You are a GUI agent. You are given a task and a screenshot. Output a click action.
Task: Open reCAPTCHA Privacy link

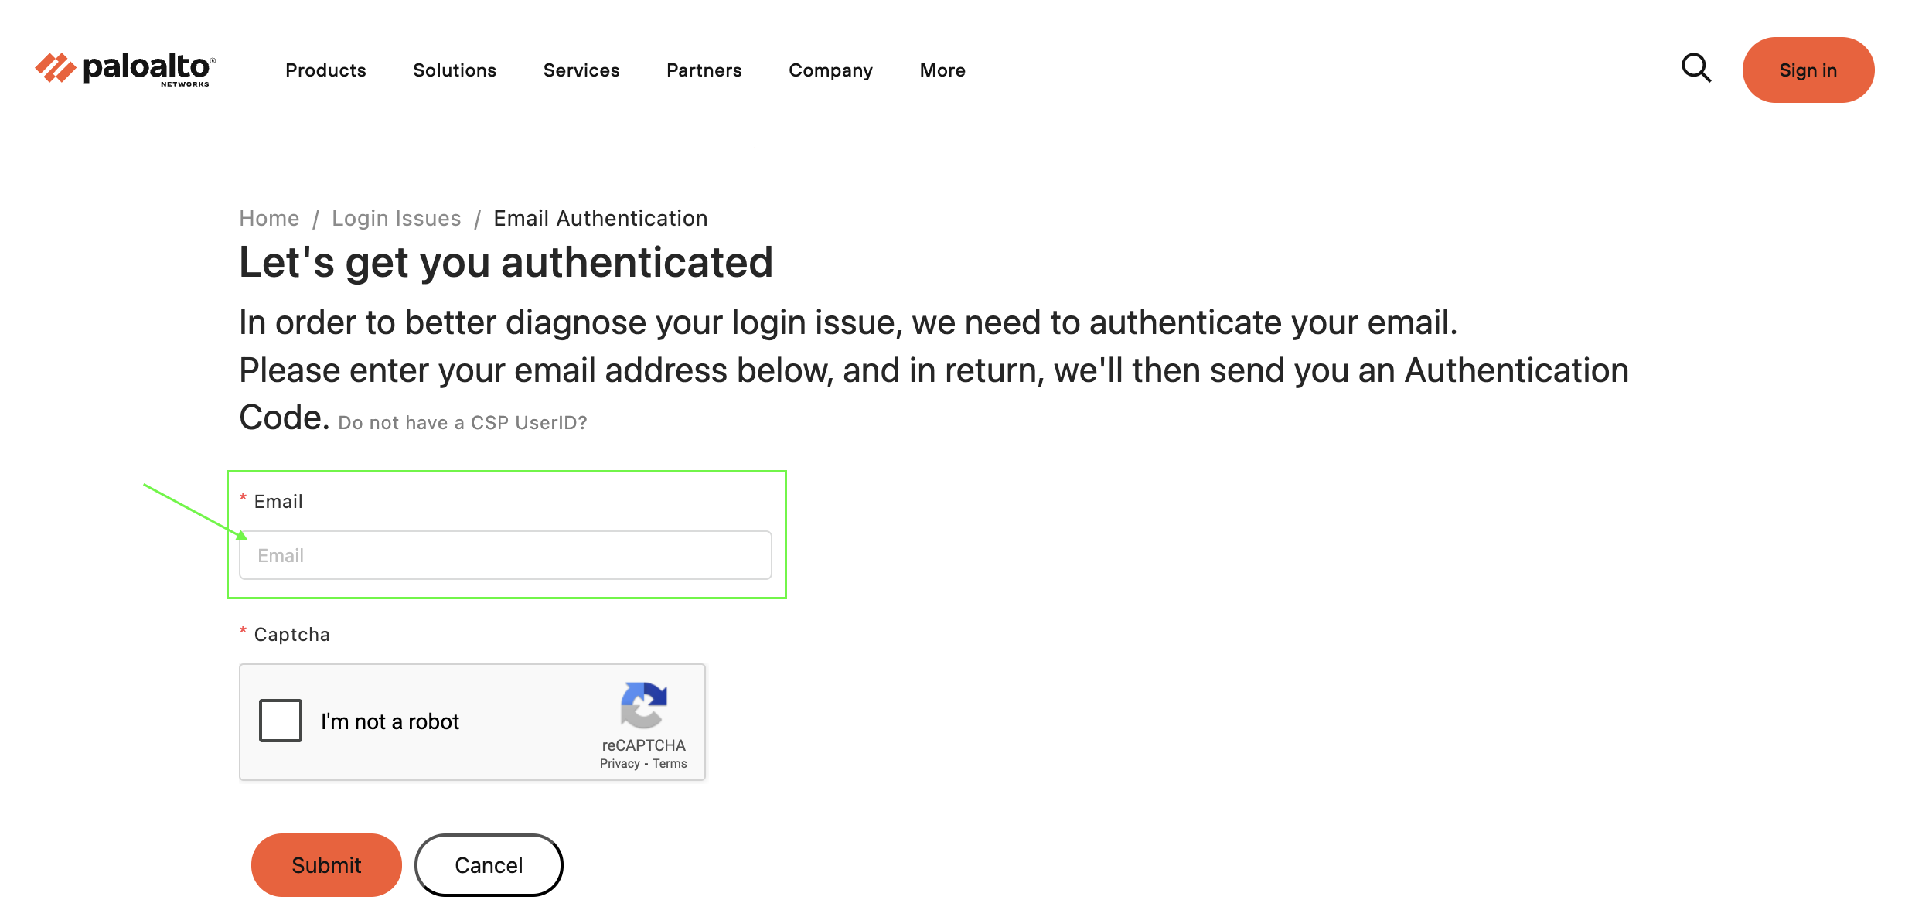619,764
